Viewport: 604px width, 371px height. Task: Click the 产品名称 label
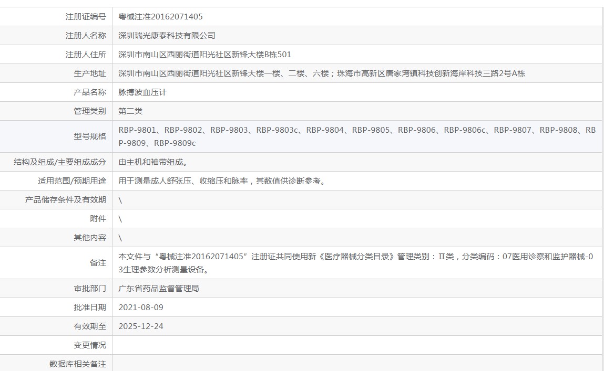pos(90,92)
